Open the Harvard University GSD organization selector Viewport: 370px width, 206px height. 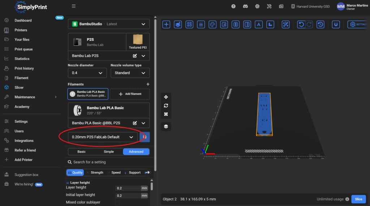click(310, 7)
